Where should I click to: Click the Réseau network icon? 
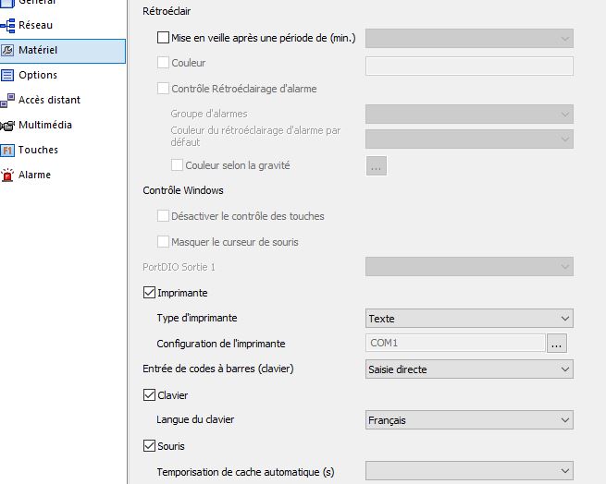tap(7, 26)
